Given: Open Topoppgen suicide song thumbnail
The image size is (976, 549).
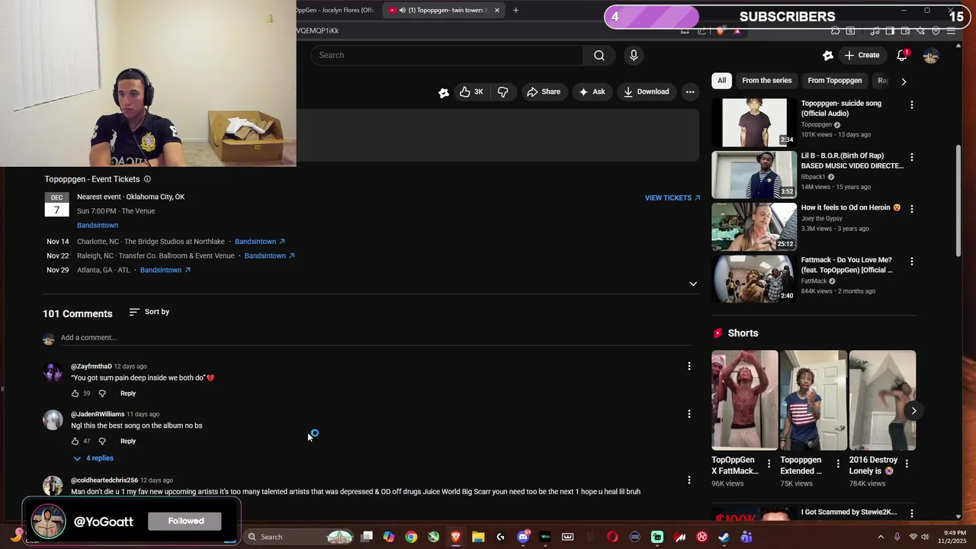Looking at the screenshot, I should pyautogui.click(x=754, y=123).
